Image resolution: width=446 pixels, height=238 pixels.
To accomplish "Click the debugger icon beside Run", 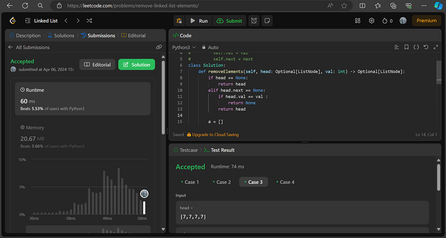I will click(179, 21).
